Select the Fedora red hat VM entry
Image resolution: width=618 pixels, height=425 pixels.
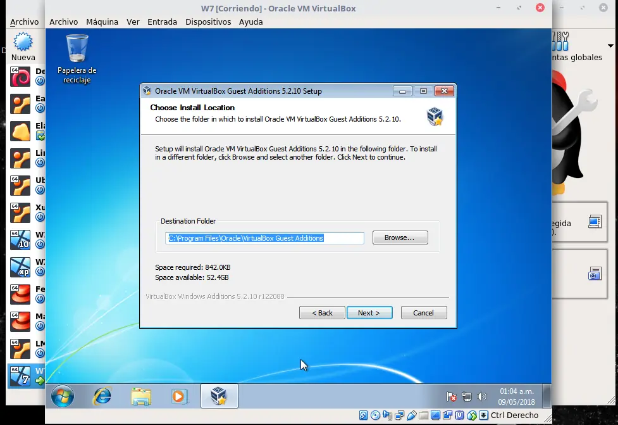coord(26,295)
